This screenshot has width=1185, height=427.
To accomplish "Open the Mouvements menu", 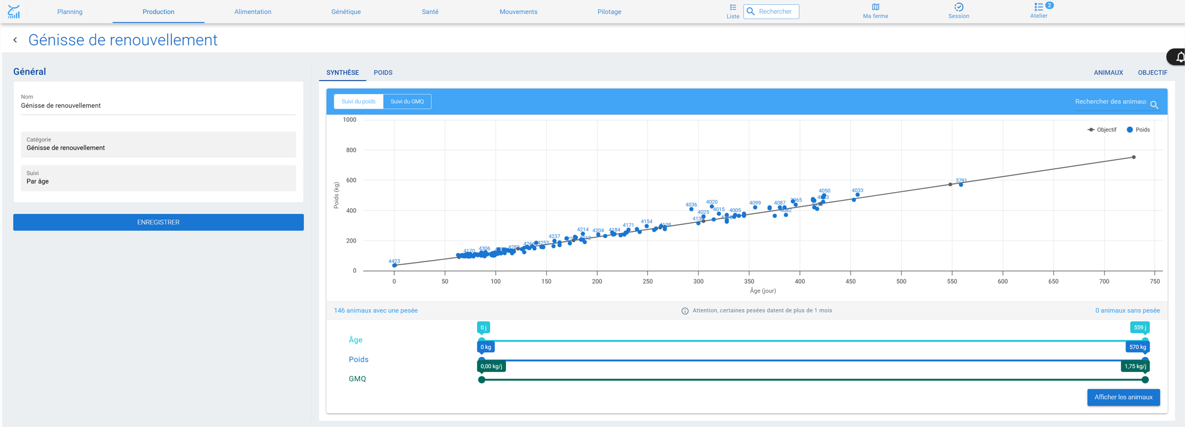I will (518, 12).
